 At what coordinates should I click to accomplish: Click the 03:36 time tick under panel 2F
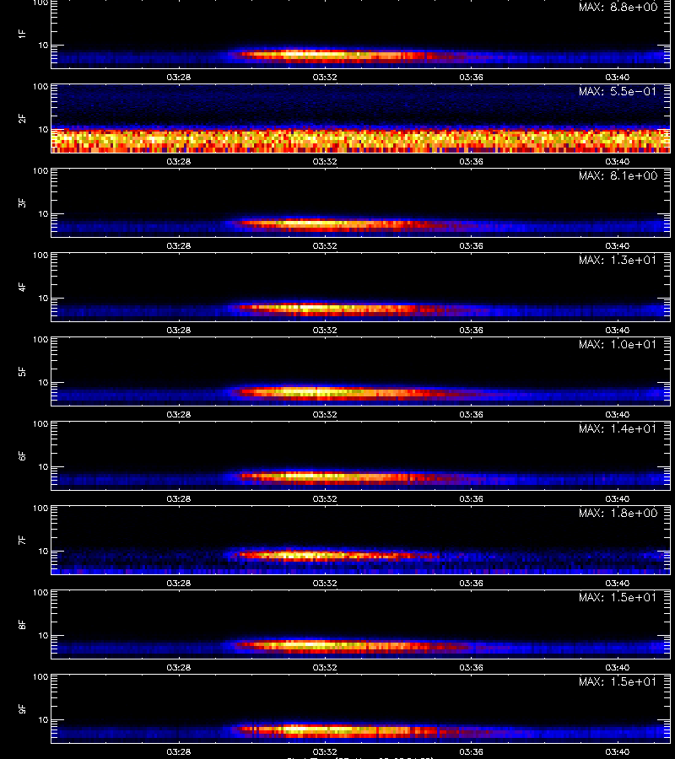pyautogui.click(x=471, y=161)
